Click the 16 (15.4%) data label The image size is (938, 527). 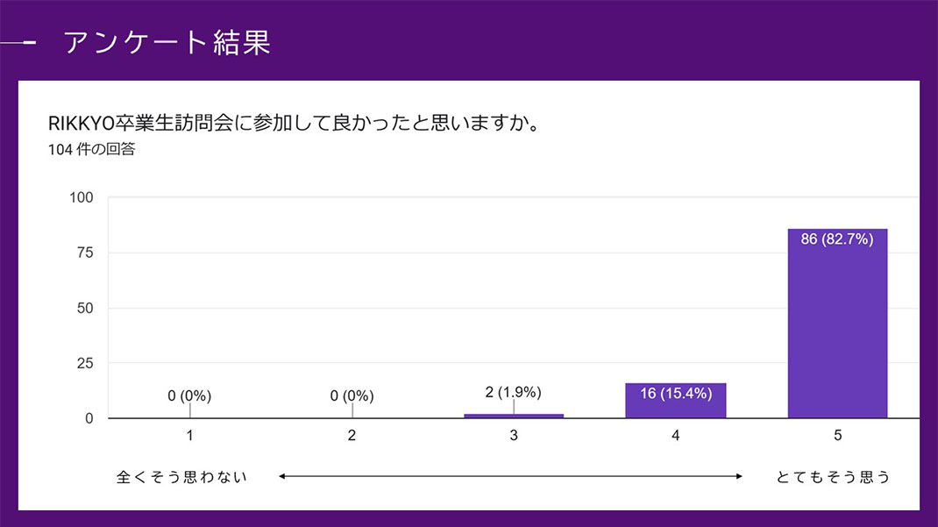(x=675, y=394)
